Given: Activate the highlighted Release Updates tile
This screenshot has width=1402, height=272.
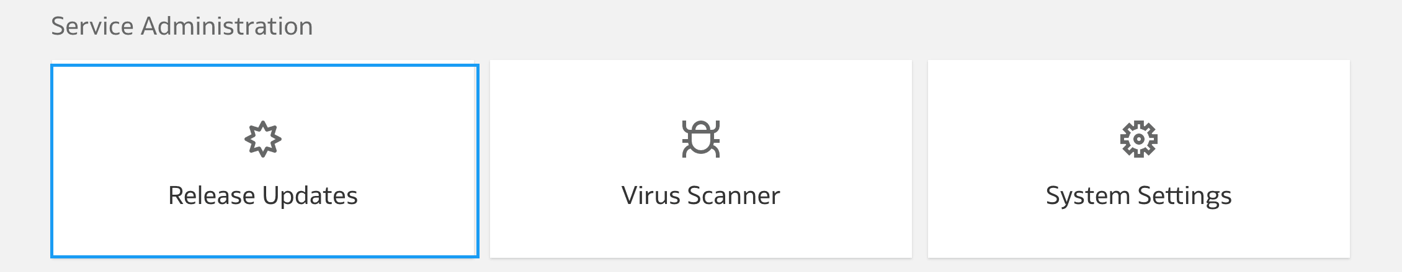Looking at the screenshot, I should tap(265, 161).
